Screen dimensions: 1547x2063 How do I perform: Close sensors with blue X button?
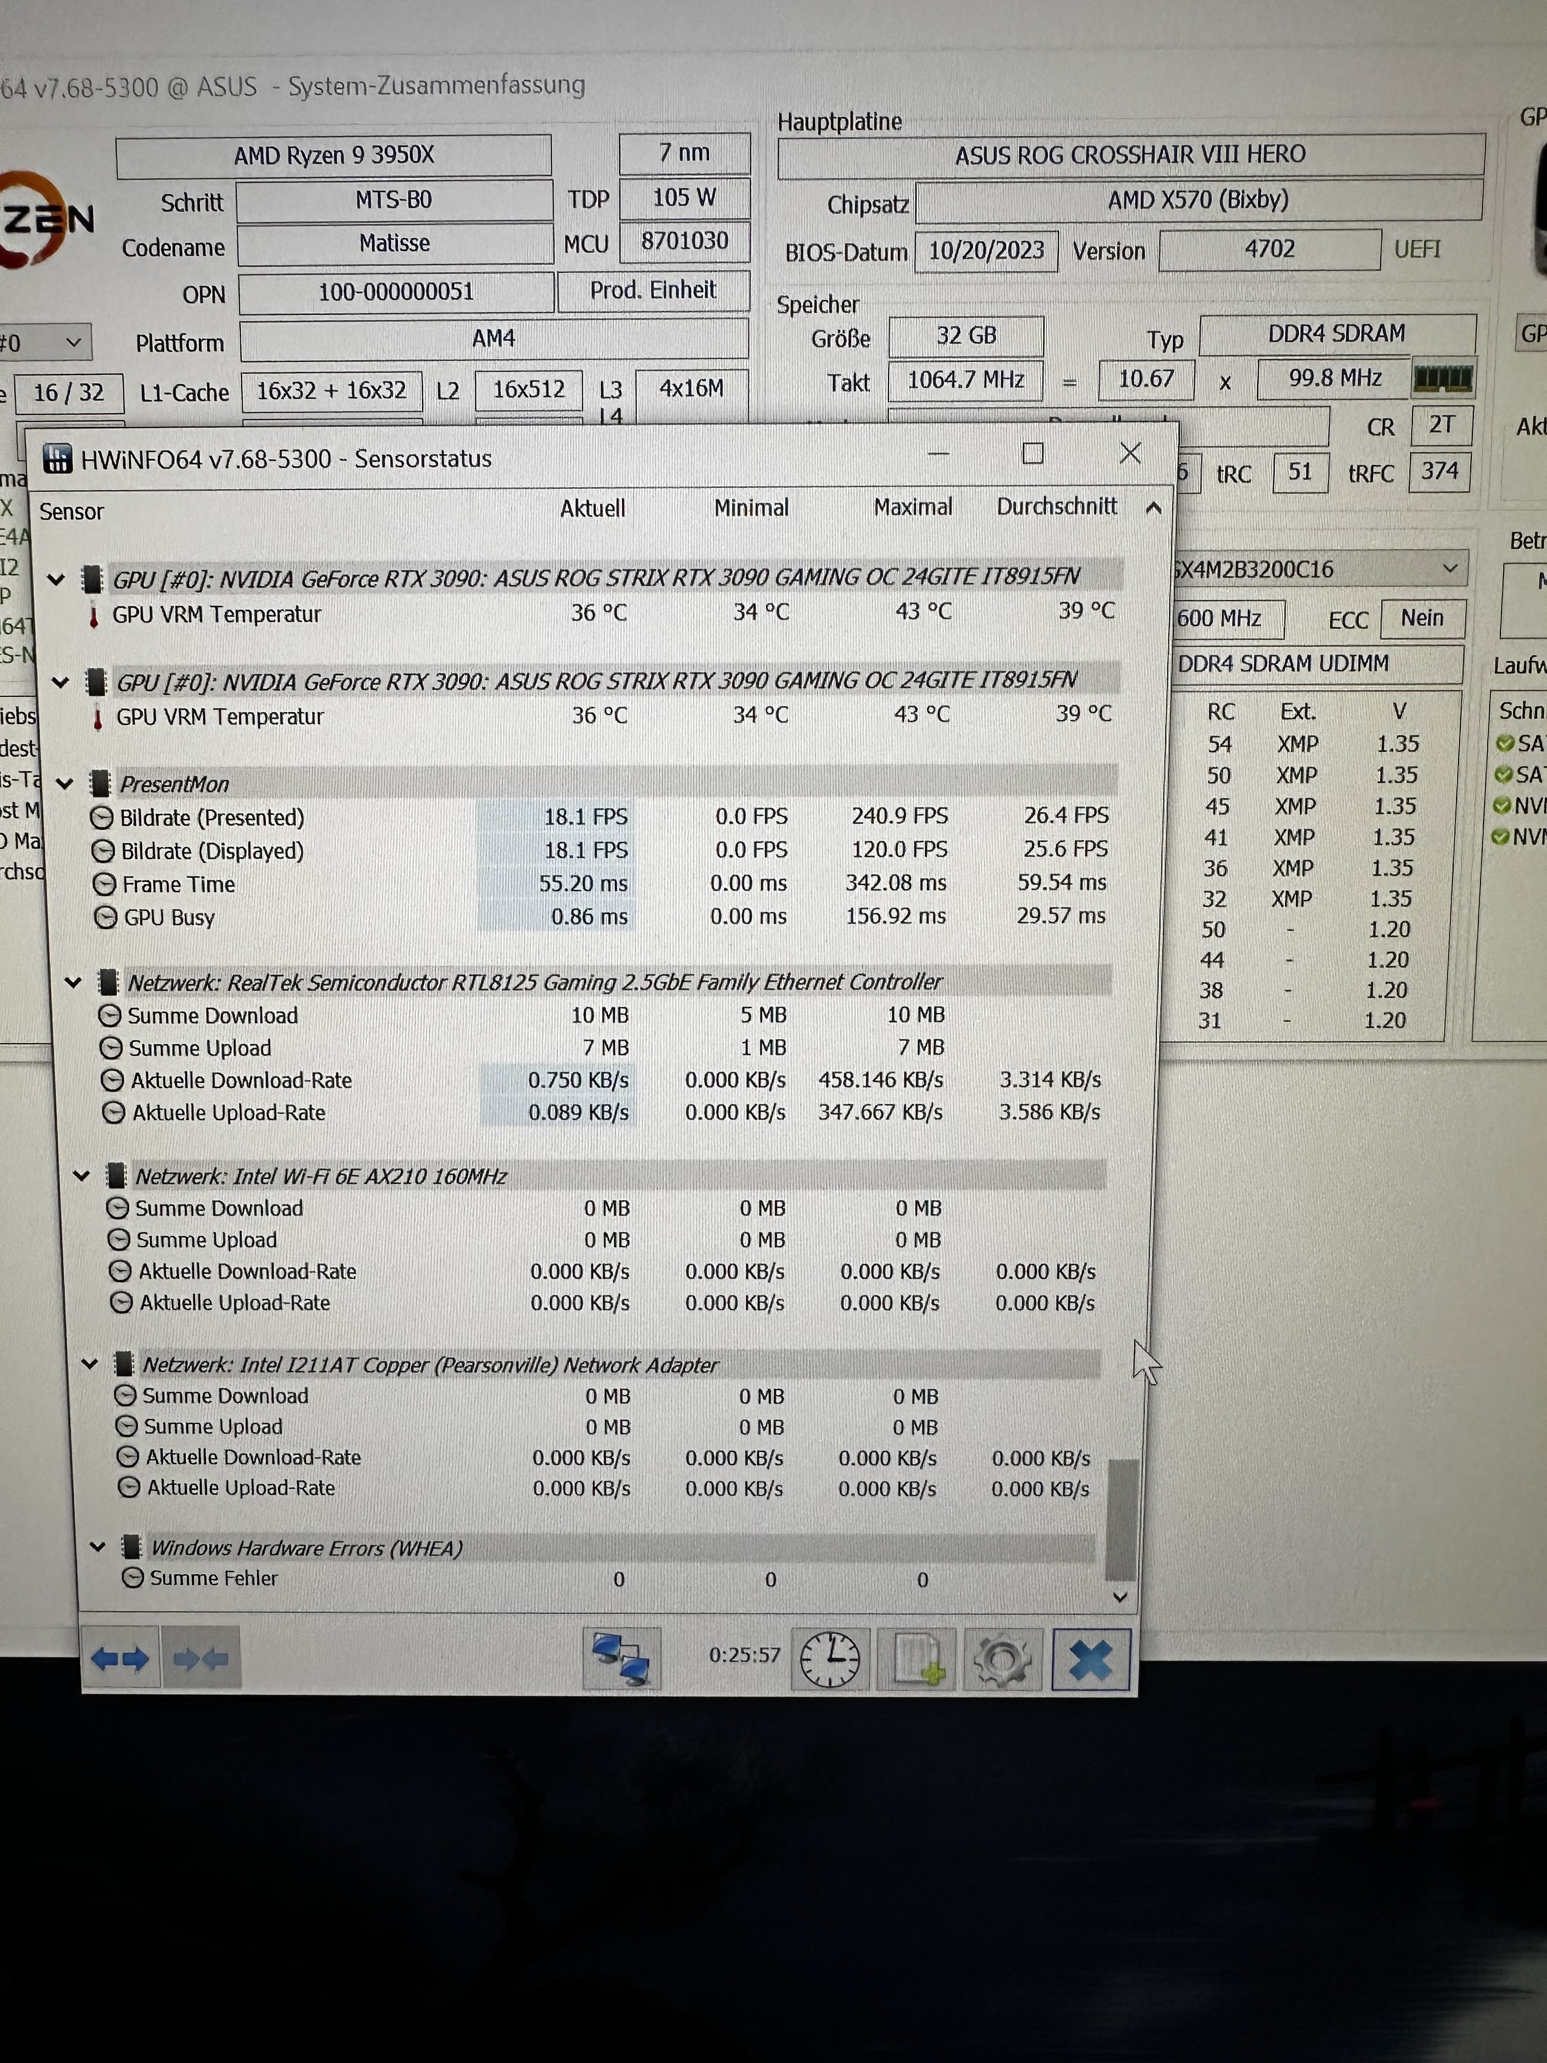(1090, 1658)
